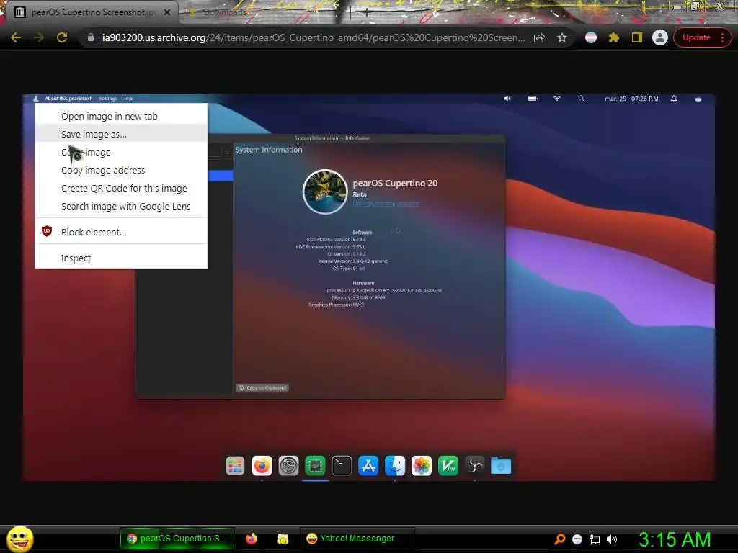738x553 pixels.
Task: Choose Search image with Google Lens
Action: pos(121,206)
